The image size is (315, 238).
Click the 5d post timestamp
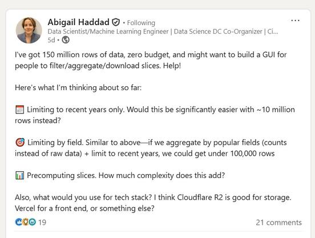coord(51,40)
